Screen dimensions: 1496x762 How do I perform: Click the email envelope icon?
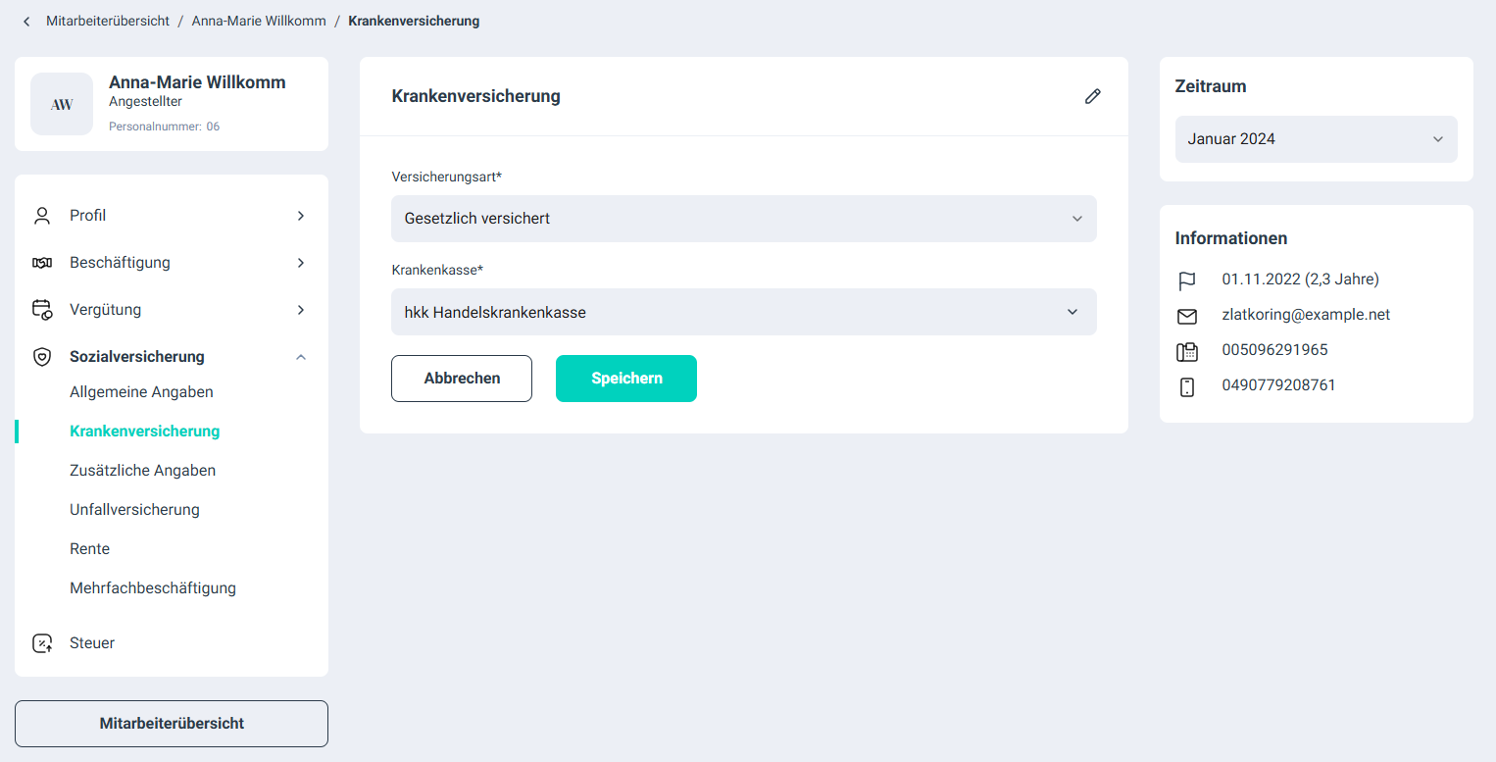pyautogui.click(x=1187, y=316)
